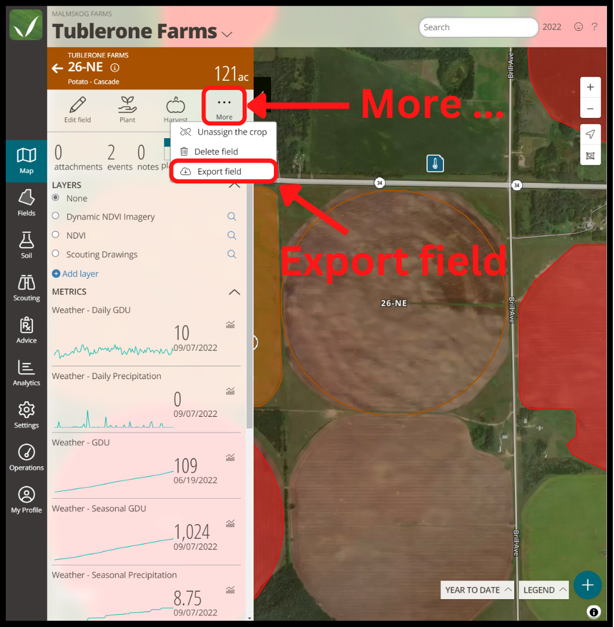
Task: Select the None layer radio button
Action: point(56,197)
